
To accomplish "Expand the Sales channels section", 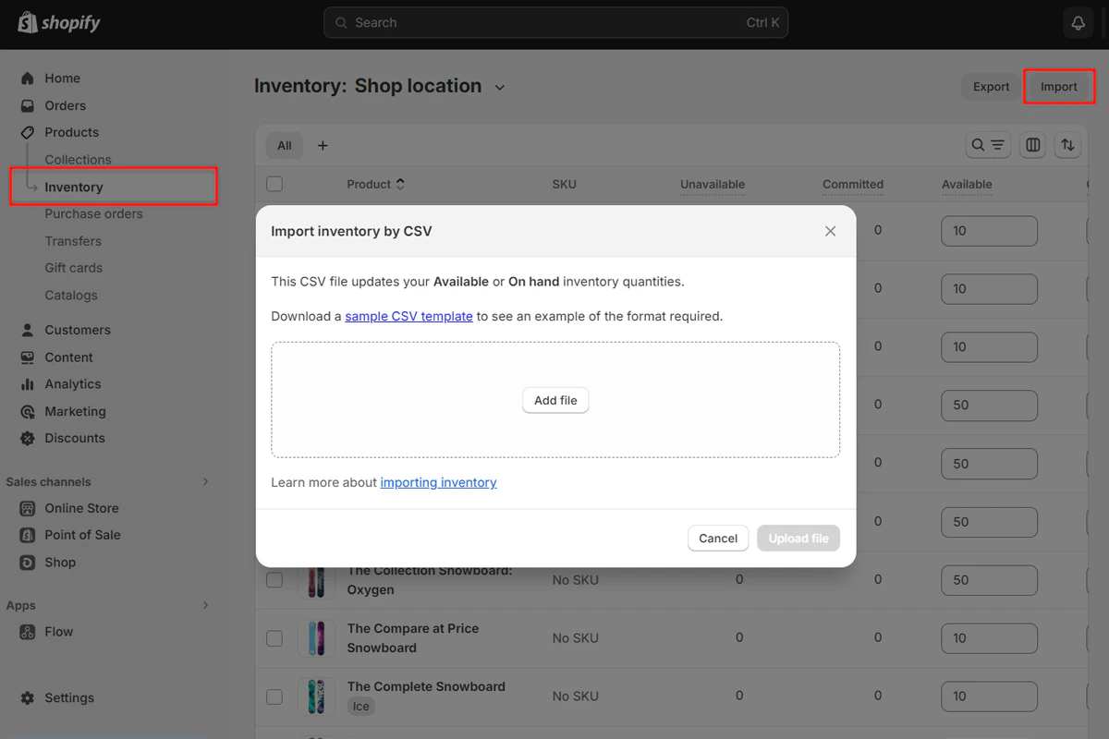I will coord(205,481).
